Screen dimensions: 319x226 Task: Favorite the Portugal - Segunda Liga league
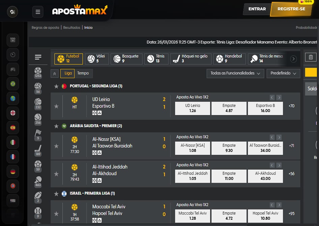pos(56,86)
